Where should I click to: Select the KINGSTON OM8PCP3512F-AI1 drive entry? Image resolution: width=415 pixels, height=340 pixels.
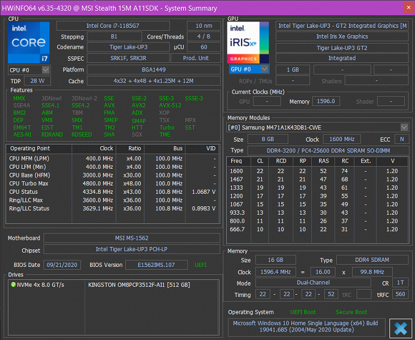pyautogui.click(x=139, y=284)
